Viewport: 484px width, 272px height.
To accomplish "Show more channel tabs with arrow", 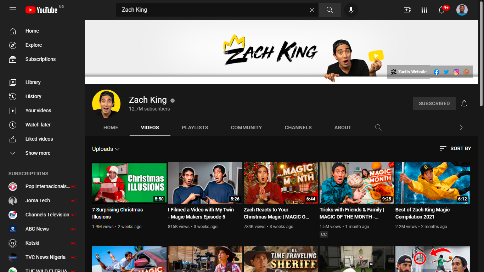I will click(x=461, y=127).
